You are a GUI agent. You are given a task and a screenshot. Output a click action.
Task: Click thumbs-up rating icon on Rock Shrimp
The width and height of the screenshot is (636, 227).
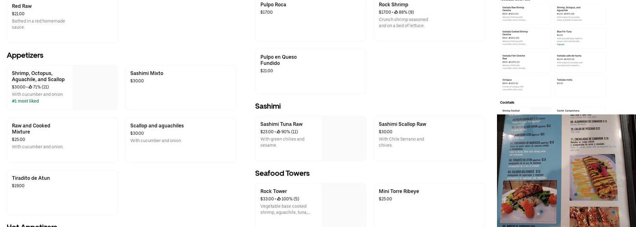coord(396,12)
